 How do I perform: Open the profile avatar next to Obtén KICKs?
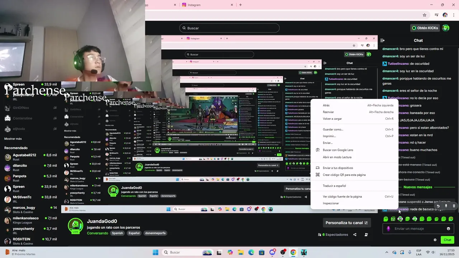tap(446, 28)
